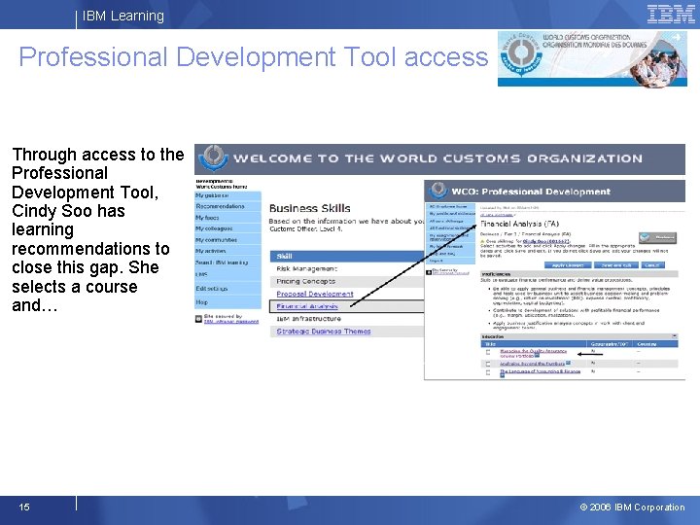Open Recommendations in the left sidebar
Screen dimensions: 700x525
pyautogui.click(x=227, y=206)
